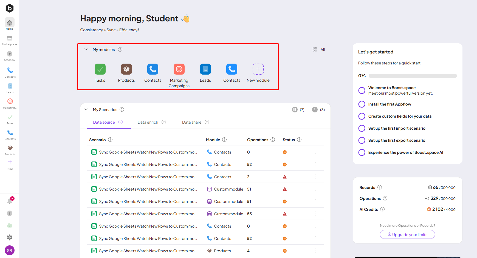Open the settings gear in sidebar

point(10,237)
